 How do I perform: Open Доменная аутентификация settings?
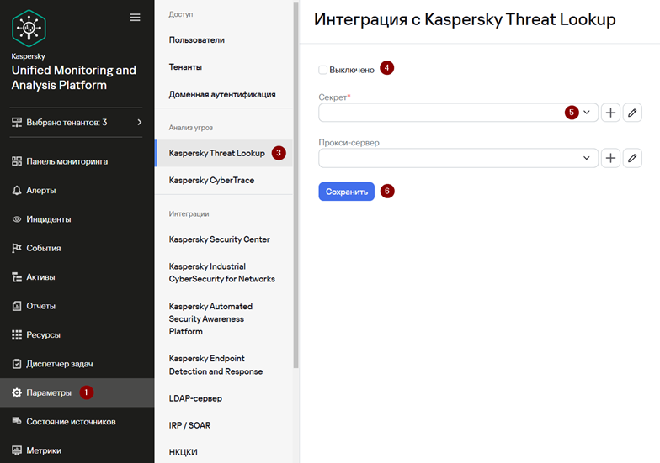click(224, 94)
